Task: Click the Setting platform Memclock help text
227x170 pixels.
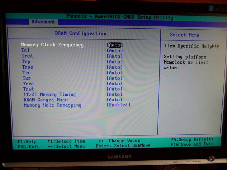Action: pos(186,62)
